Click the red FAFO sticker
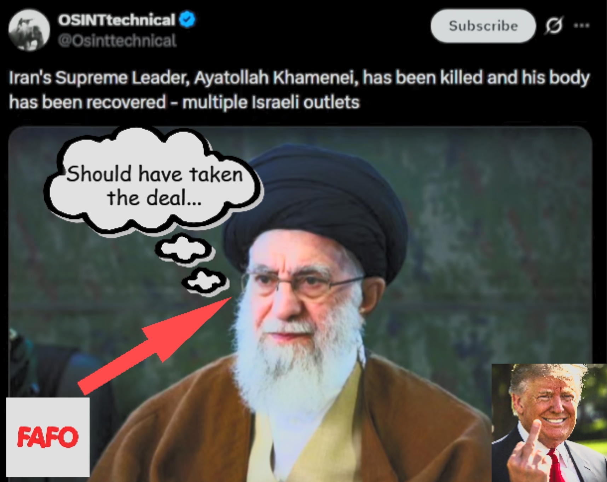The width and height of the screenshot is (607, 482). [x=48, y=437]
